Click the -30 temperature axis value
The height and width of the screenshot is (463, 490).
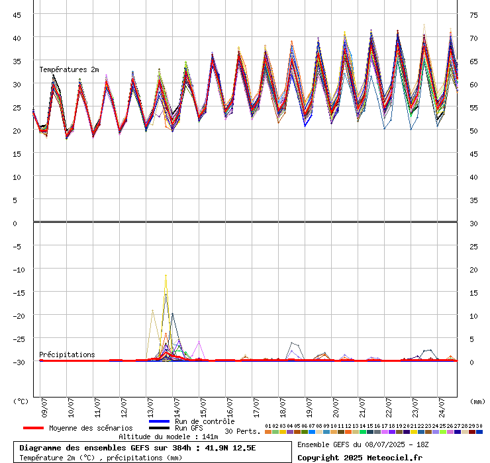19,362
